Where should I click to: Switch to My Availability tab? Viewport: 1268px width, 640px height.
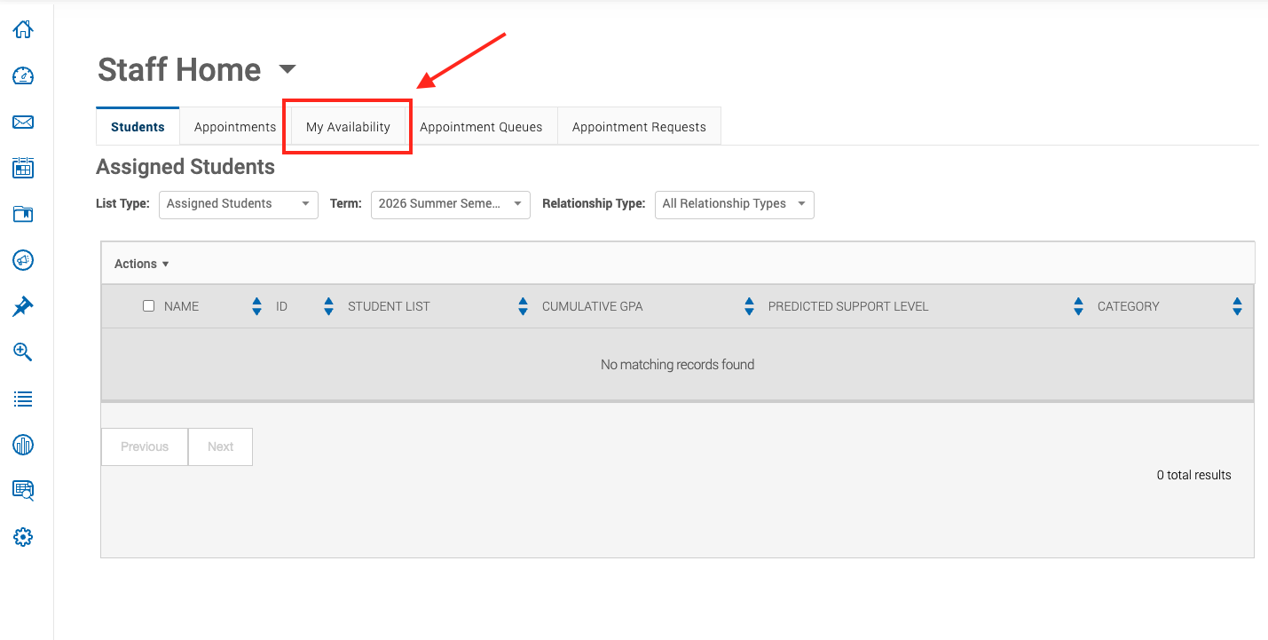click(348, 127)
